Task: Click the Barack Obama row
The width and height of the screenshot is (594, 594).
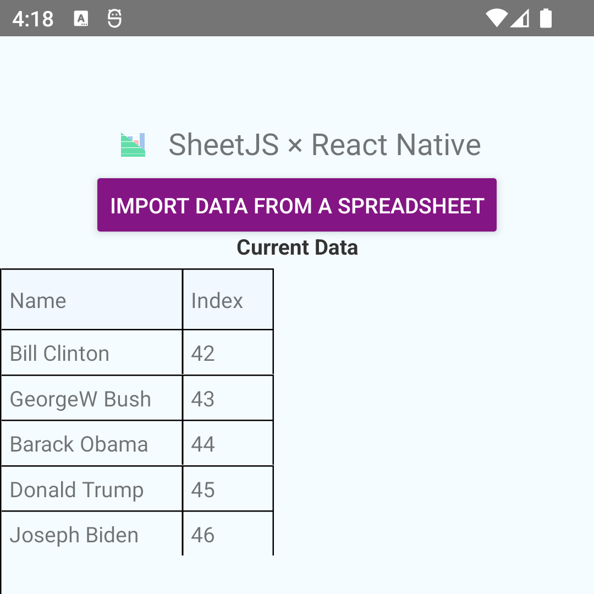Action: pos(91,443)
